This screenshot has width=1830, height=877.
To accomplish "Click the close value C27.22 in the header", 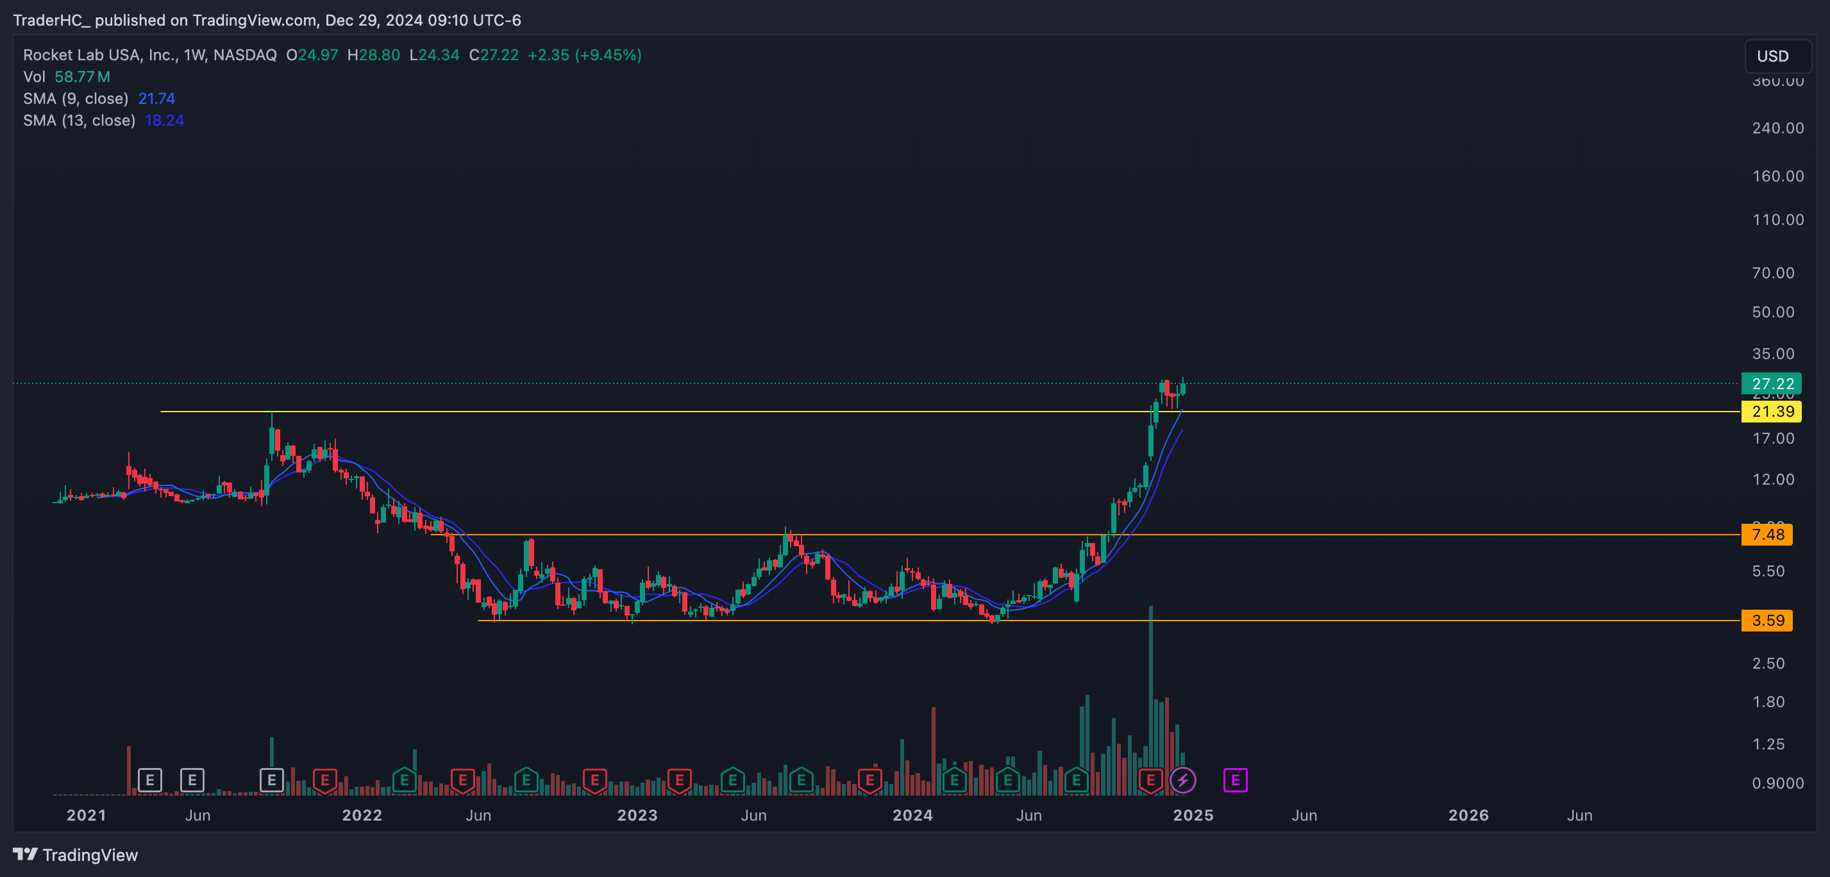I will click(494, 54).
